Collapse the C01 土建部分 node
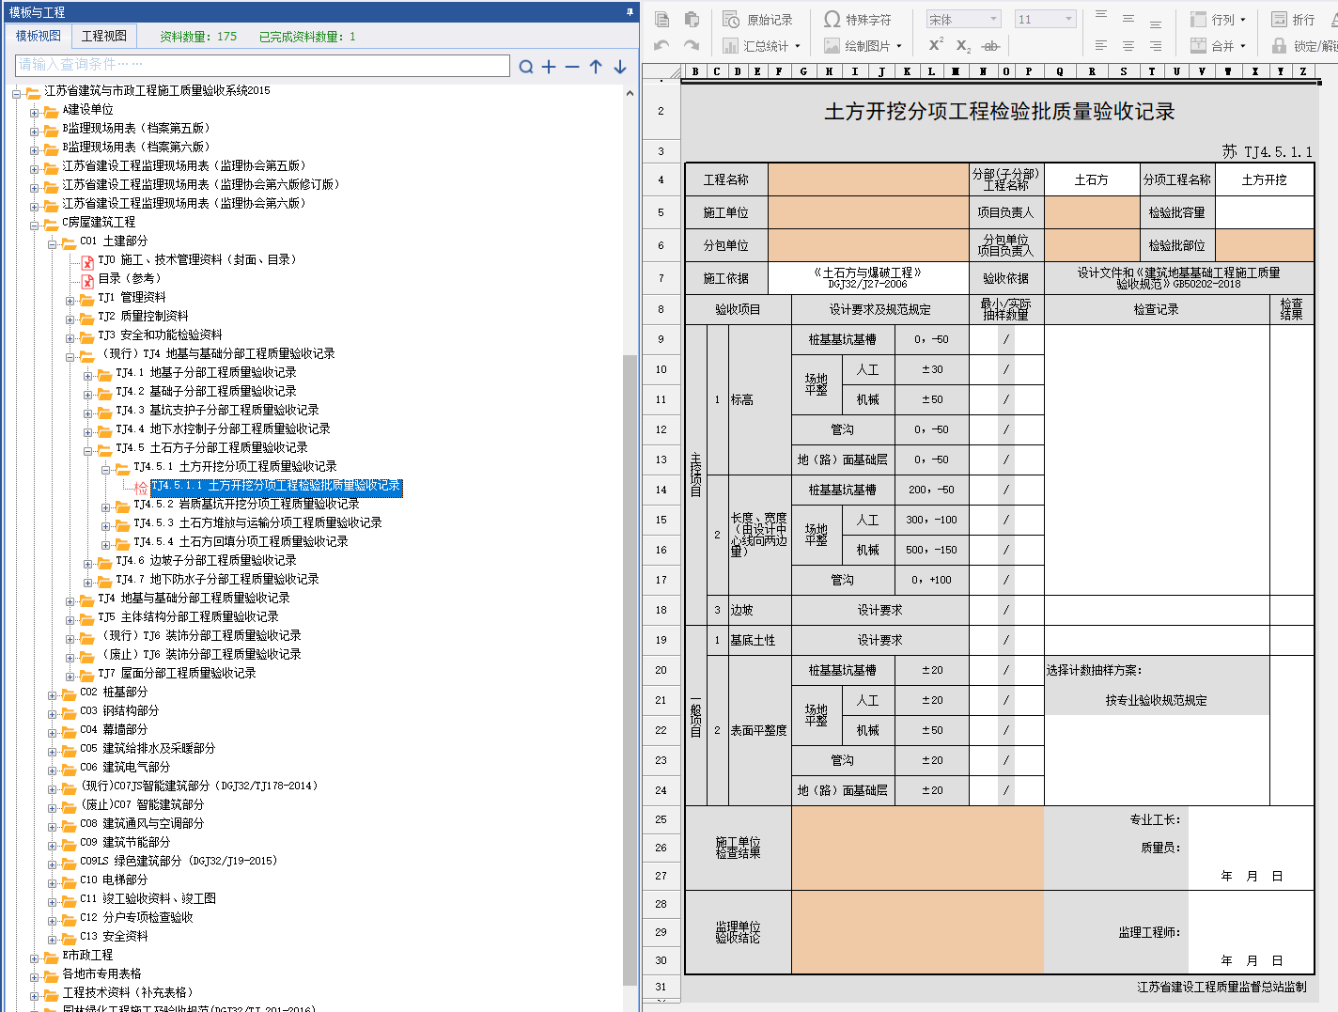The width and height of the screenshot is (1338, 1012). [x=53, y=242]
